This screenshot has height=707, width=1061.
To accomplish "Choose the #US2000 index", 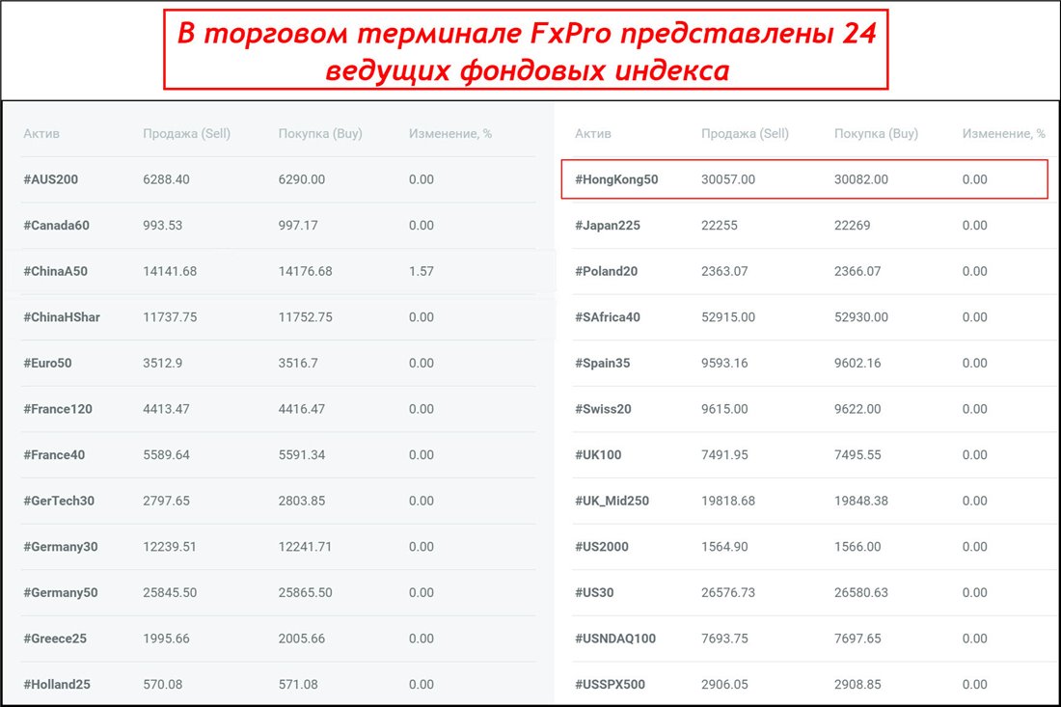I will coord(602,547).
